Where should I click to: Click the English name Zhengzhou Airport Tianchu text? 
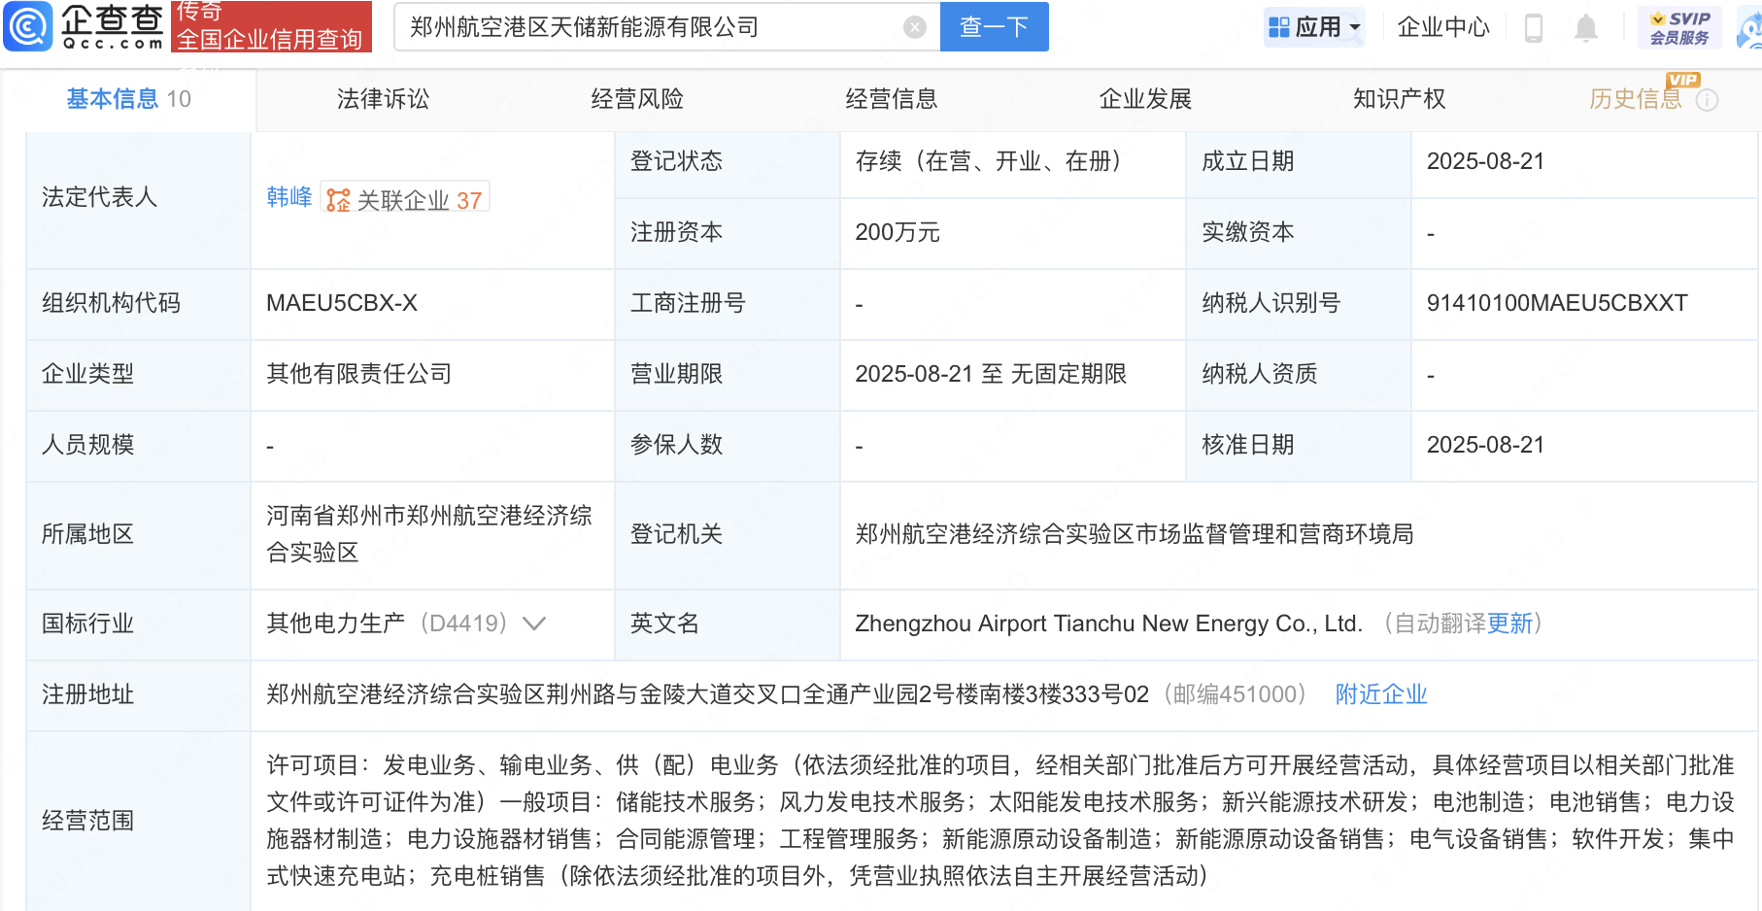coord(1108,624)
